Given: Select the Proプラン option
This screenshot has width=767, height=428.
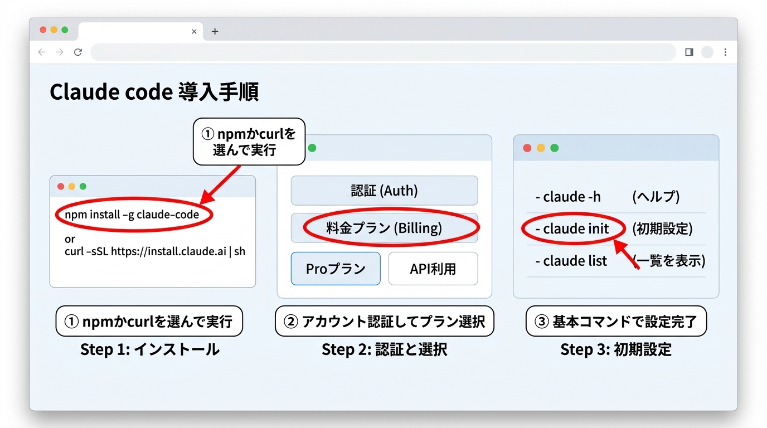Looking at the screenshot, I should click(335, 268).
